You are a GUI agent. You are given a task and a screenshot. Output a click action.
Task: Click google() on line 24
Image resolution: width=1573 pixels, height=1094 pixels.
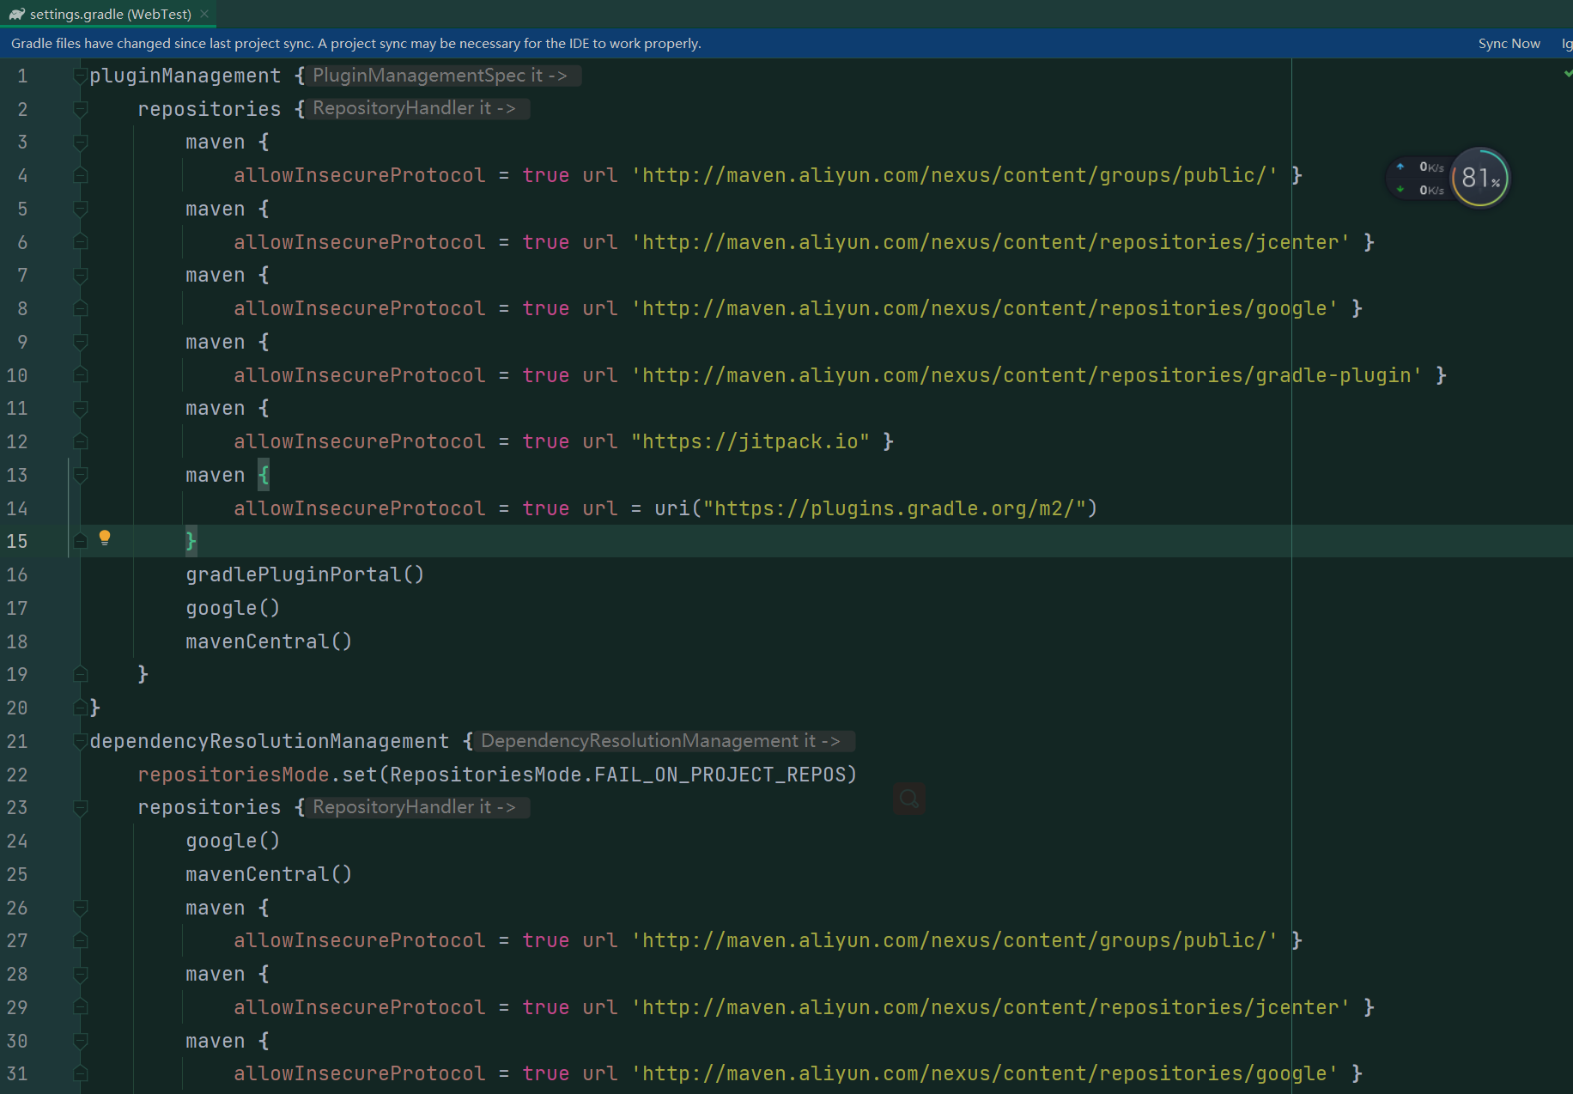[x=233, y=841]
